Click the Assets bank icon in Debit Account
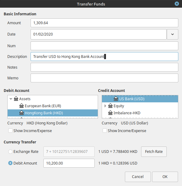 point(16,99)
